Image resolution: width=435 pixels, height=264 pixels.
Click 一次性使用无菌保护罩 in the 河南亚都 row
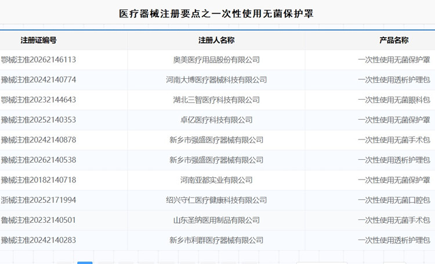[x=394, y=180]
